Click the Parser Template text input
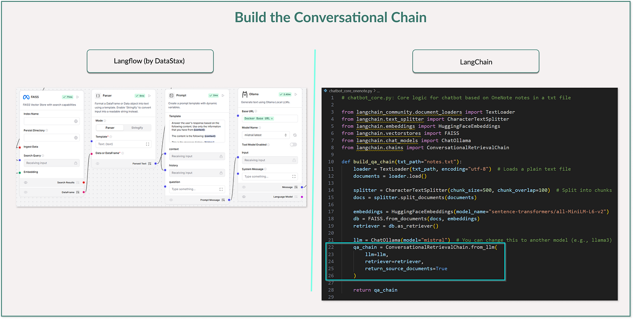Viewport: 633px width, 319px height. coord(123,144)
